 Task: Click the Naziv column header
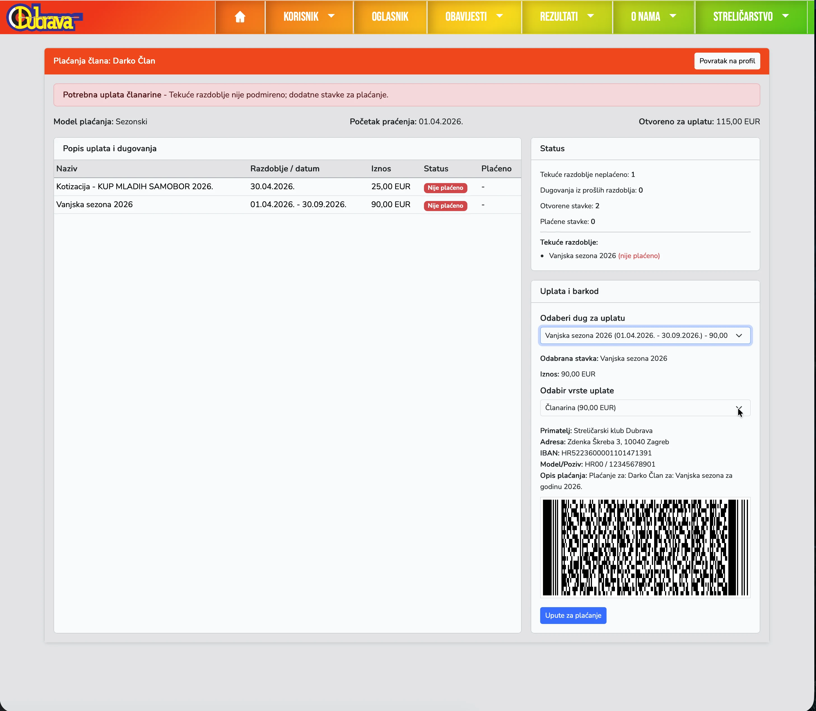(x=67, y=169)
